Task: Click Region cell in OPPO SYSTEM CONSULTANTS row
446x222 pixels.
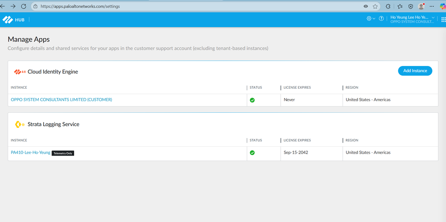Action: [x=390, y=100]
